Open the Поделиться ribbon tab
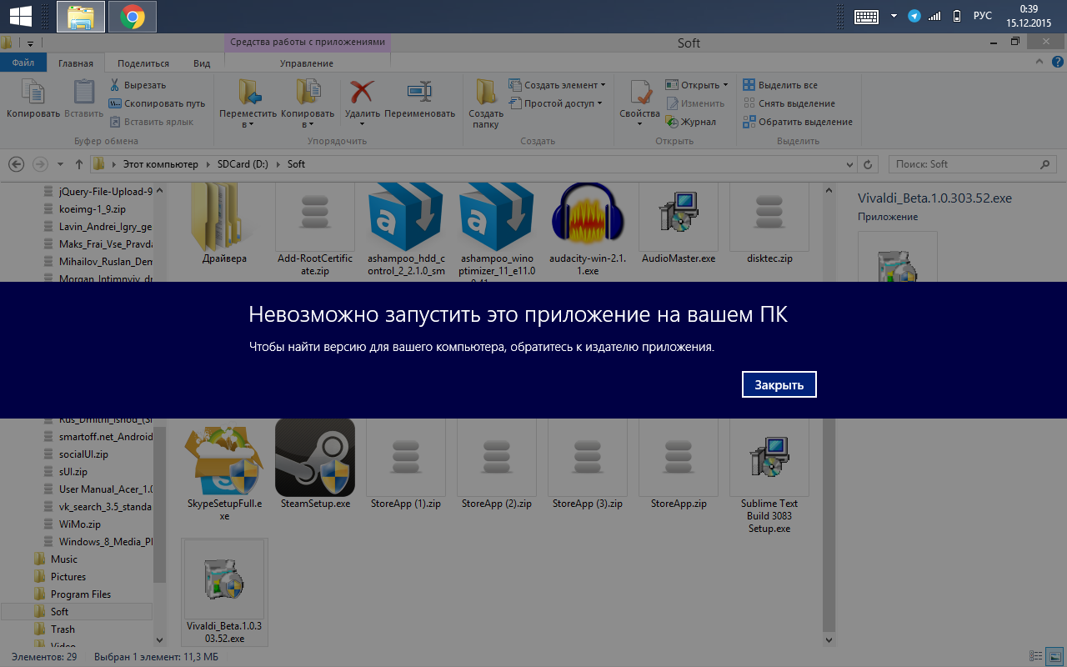The width and height of the screenshot is (1067, 667). [x=143, y=63]
